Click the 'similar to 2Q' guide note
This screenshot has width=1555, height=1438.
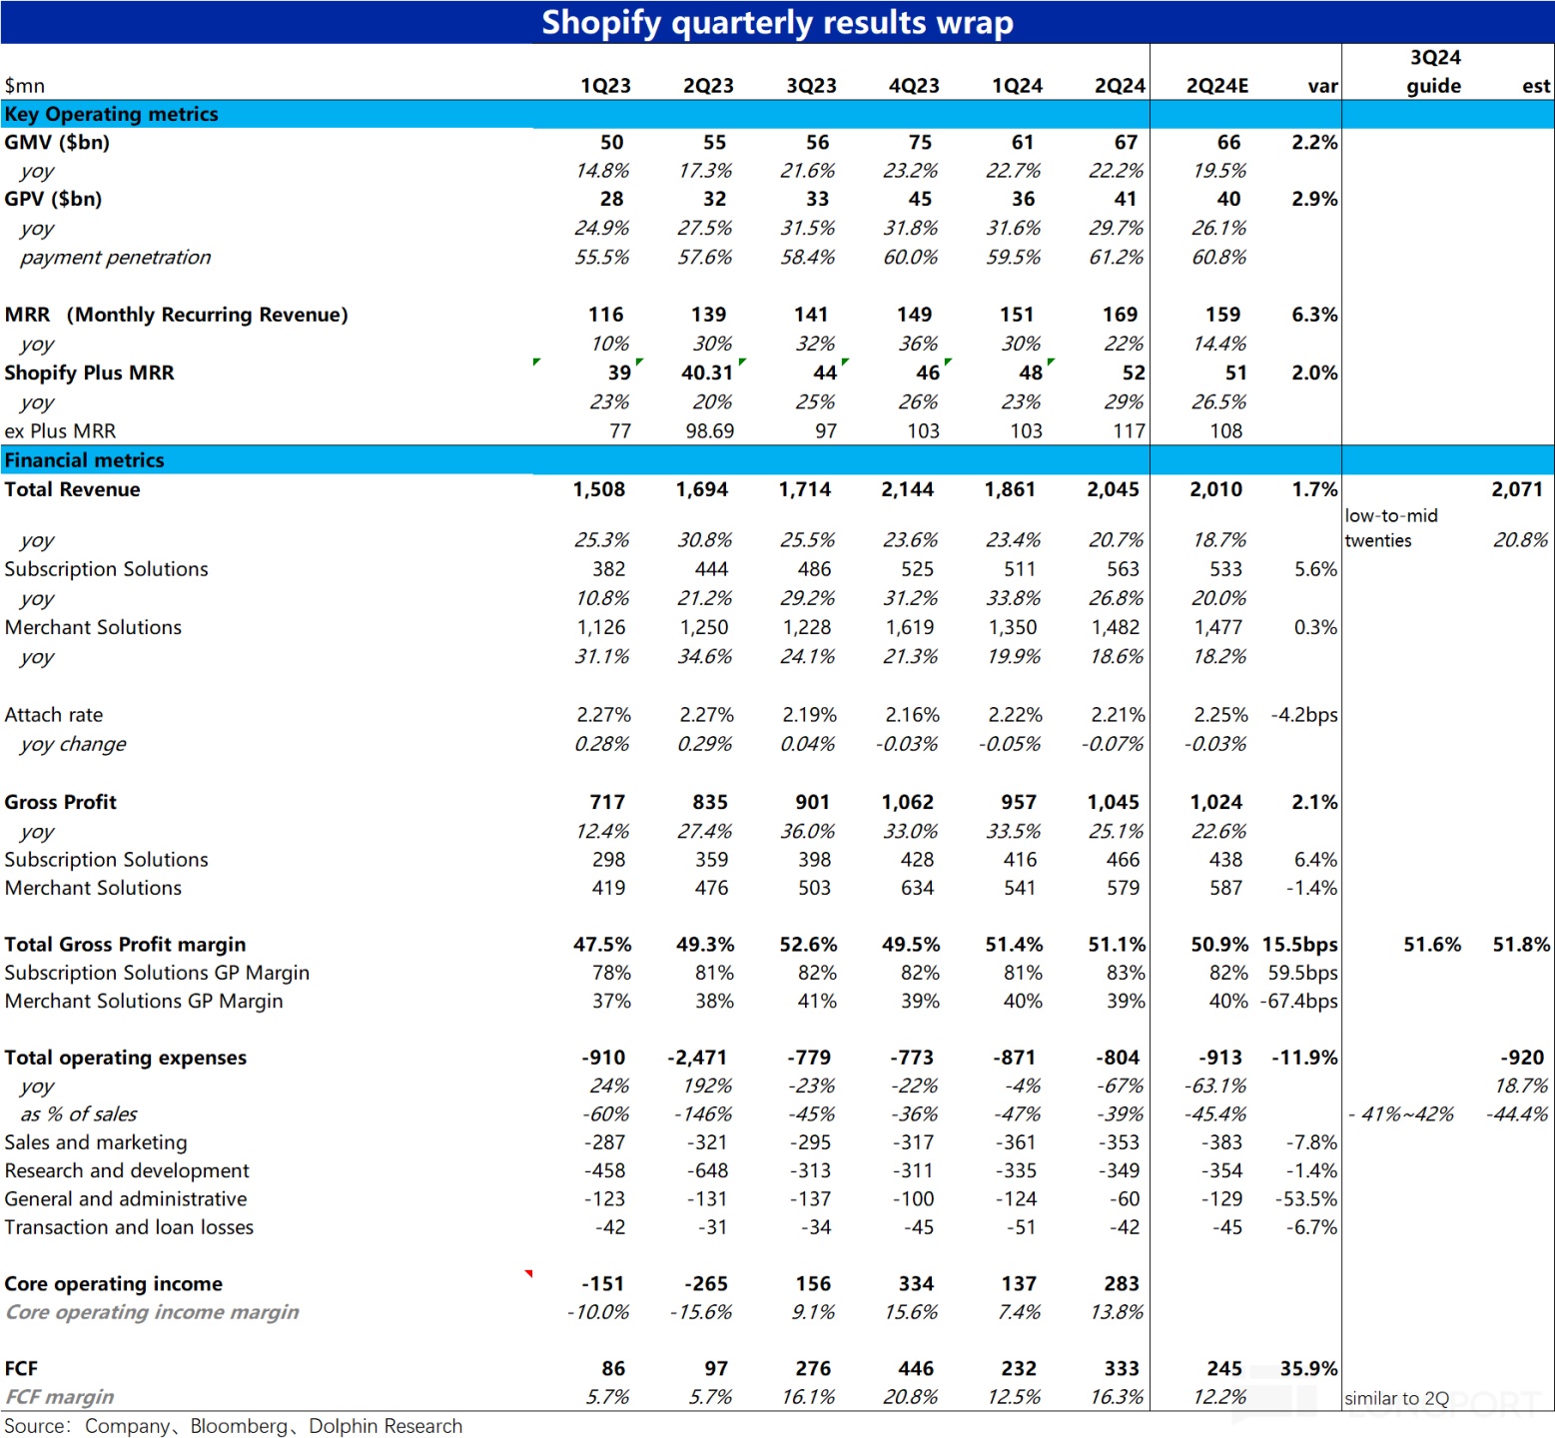click(x=1396, y=1398)
